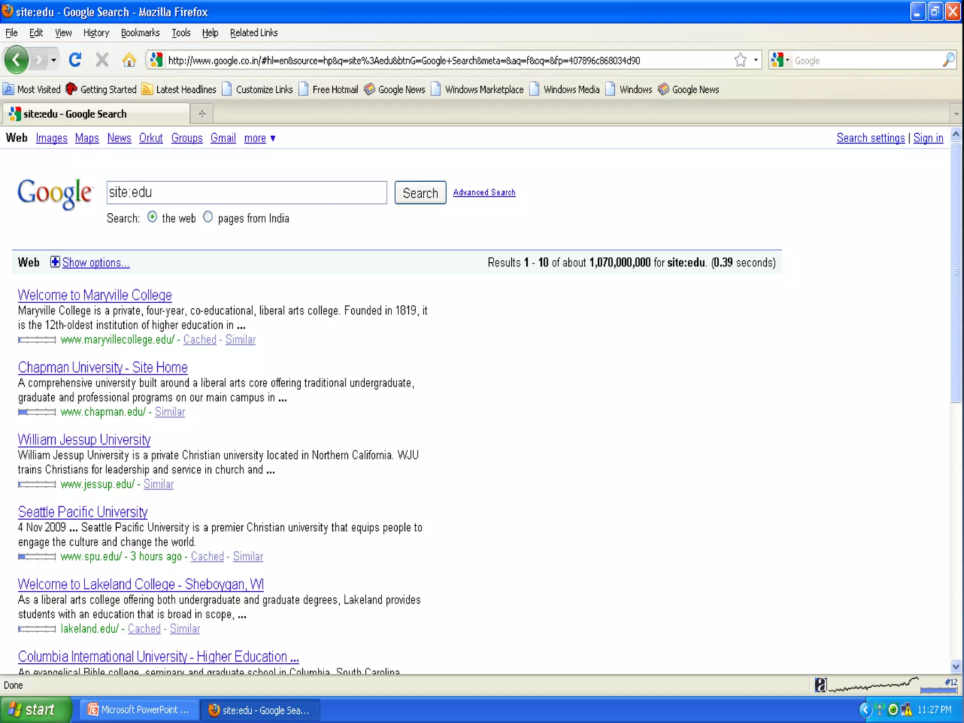Screen dimensions: 964x723
Task: Open a new tab with plus button
Action: (202, 113)
